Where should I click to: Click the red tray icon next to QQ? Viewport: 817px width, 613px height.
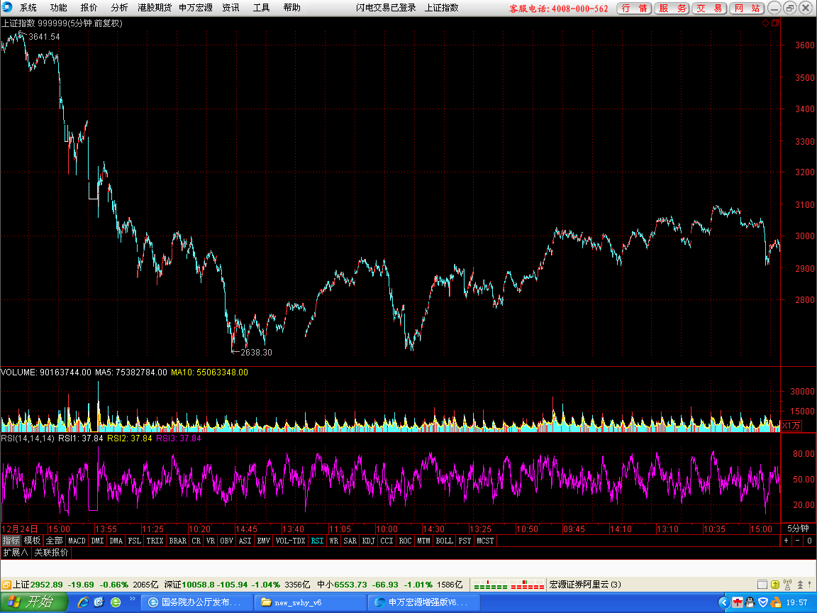(x=738, y=602)
